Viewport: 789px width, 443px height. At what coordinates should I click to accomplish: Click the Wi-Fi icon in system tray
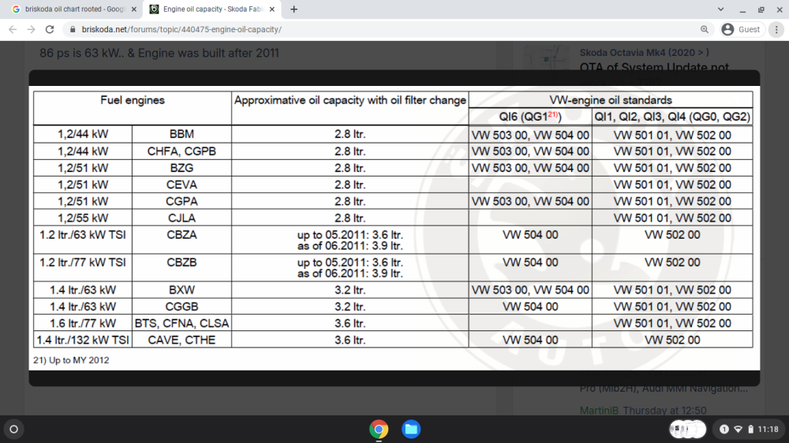pyautogui.click(x=739, y=429)
